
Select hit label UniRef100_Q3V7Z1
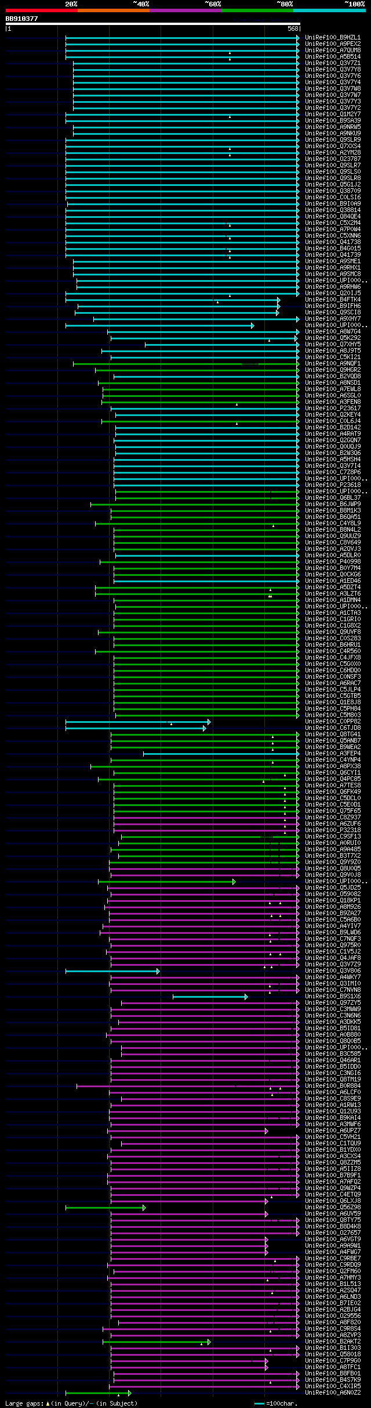(x=333, y=63)
